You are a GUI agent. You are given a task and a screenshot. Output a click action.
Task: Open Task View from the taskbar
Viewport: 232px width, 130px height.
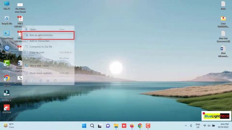click(100, 126)
